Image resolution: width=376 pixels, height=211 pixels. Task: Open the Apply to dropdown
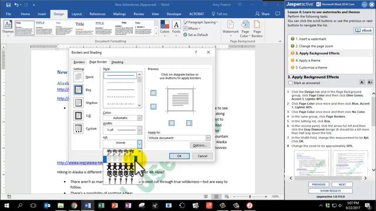[x=207, y=138]
